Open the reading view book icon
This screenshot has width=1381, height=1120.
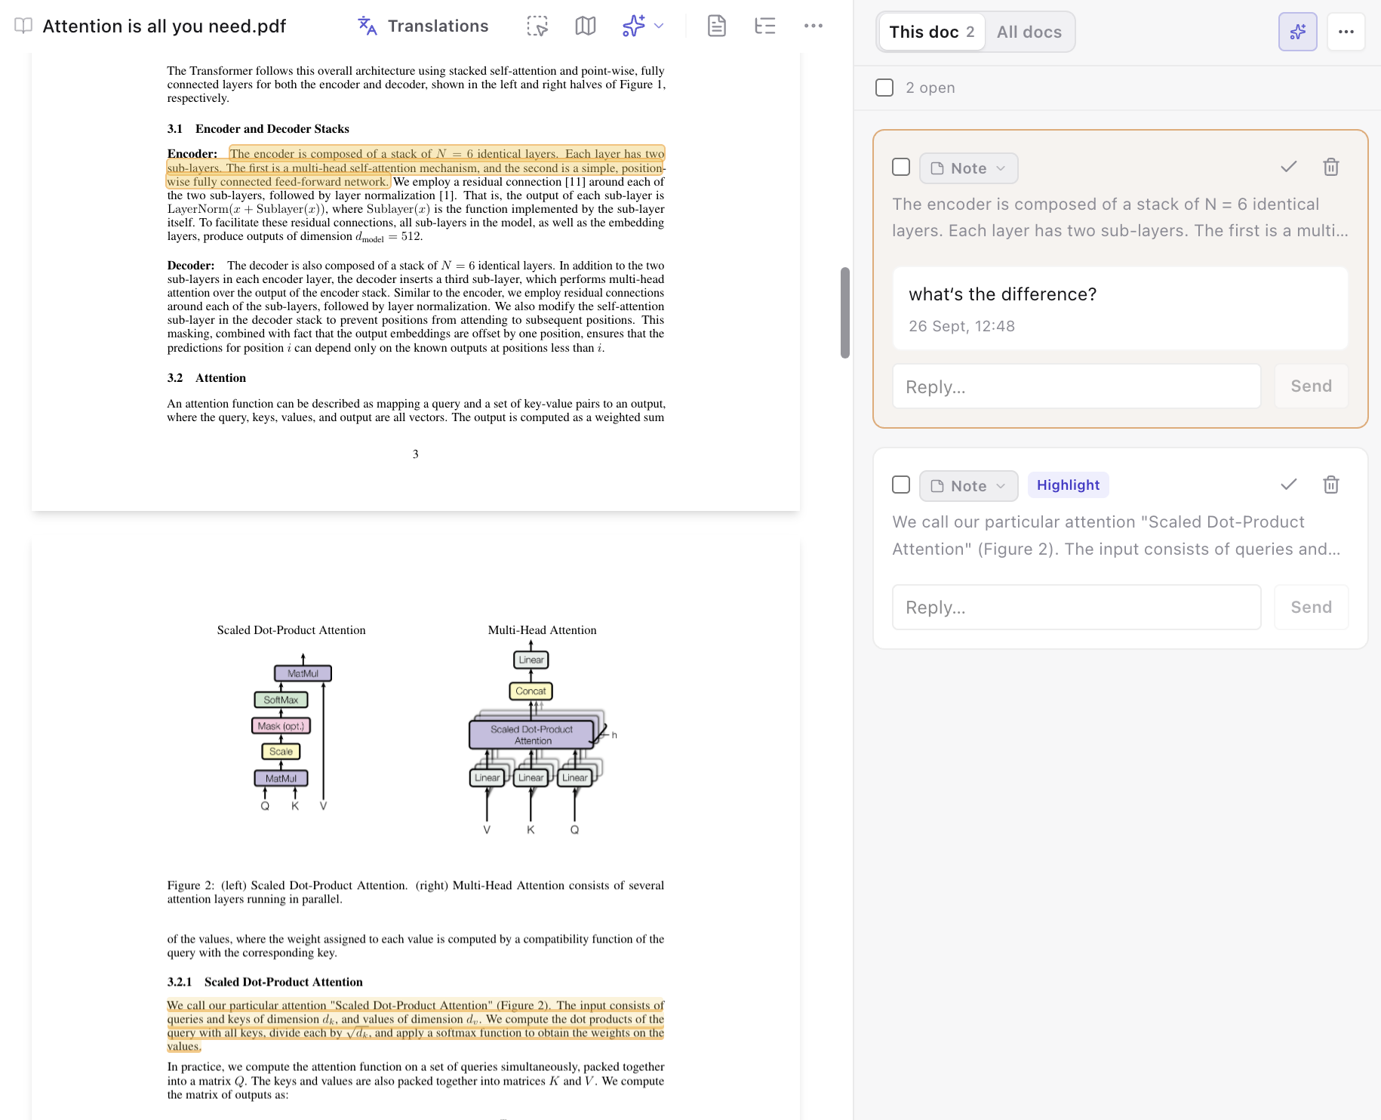pos(586,26)
